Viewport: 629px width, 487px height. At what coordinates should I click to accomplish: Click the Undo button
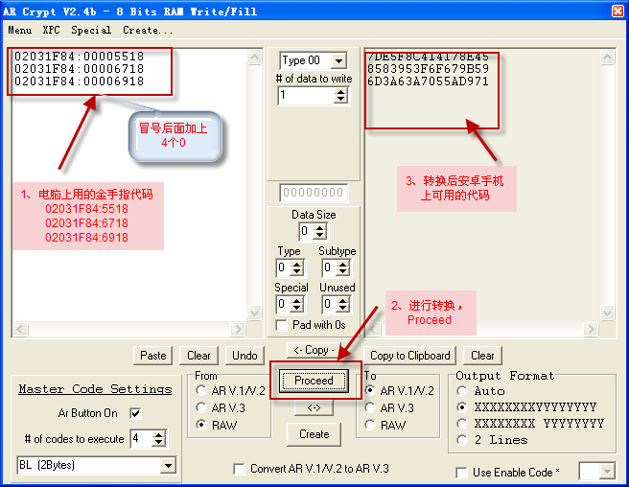tap(245, 356)
